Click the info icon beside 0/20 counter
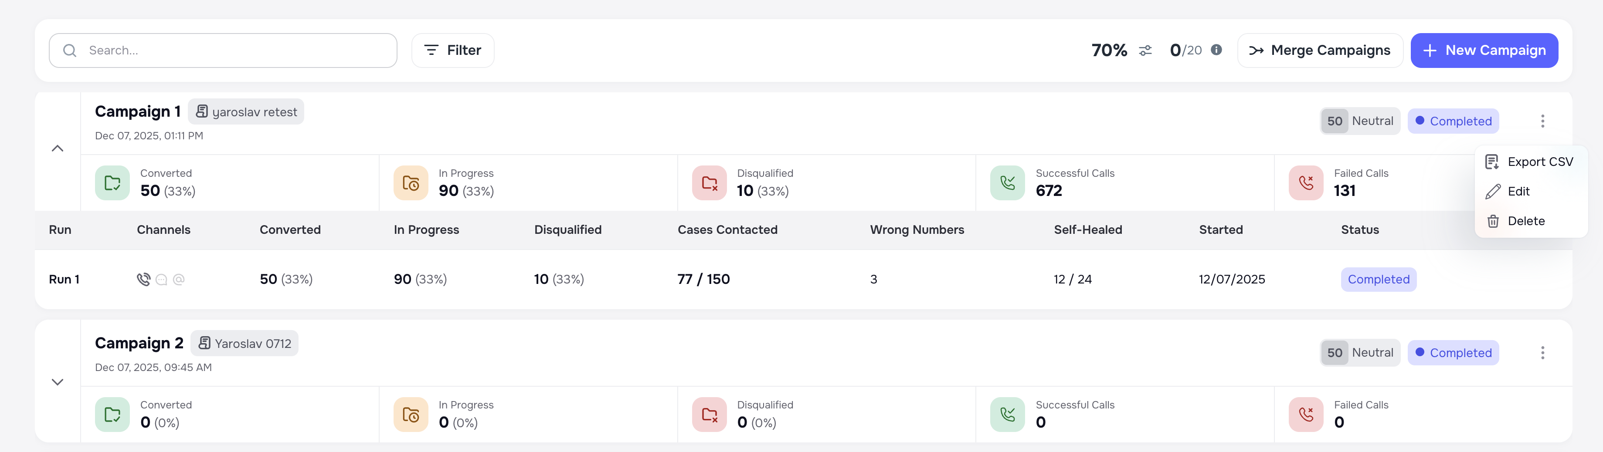 coord(1217,51)
